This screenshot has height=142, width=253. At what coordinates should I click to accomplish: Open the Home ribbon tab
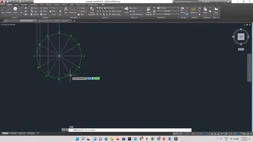(9, 4)
